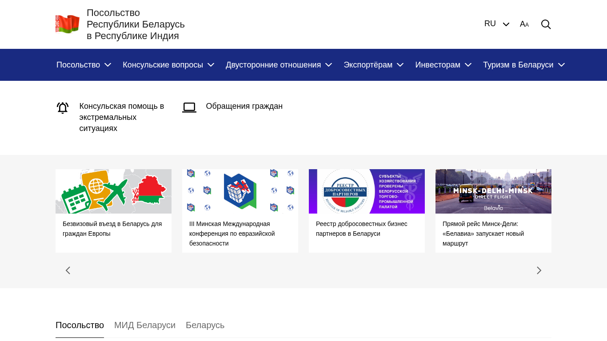Open Обращения граждан link

(x=244, y=106)
